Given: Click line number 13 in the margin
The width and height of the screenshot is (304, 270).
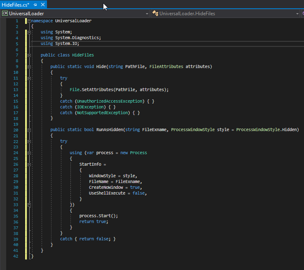Looking at the screenshot, I should click(x=16, y=89).
